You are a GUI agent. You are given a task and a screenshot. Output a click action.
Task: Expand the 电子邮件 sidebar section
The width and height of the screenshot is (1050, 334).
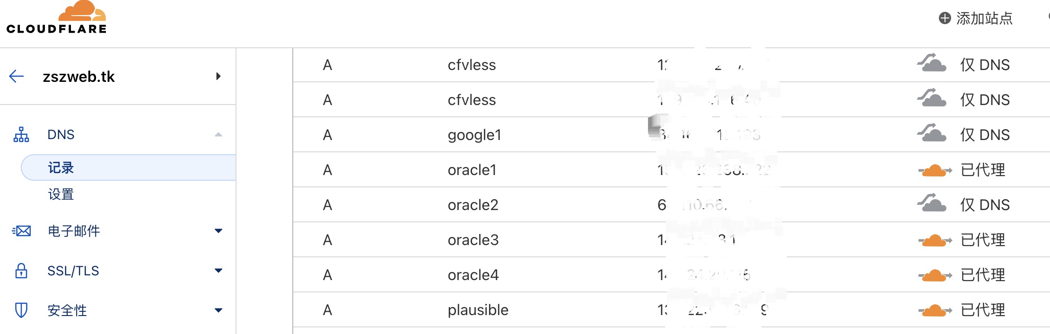pos(218,231)
